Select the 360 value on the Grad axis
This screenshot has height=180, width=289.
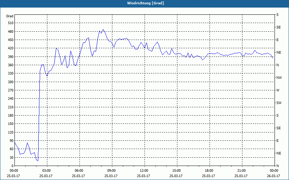coord(11,65)
